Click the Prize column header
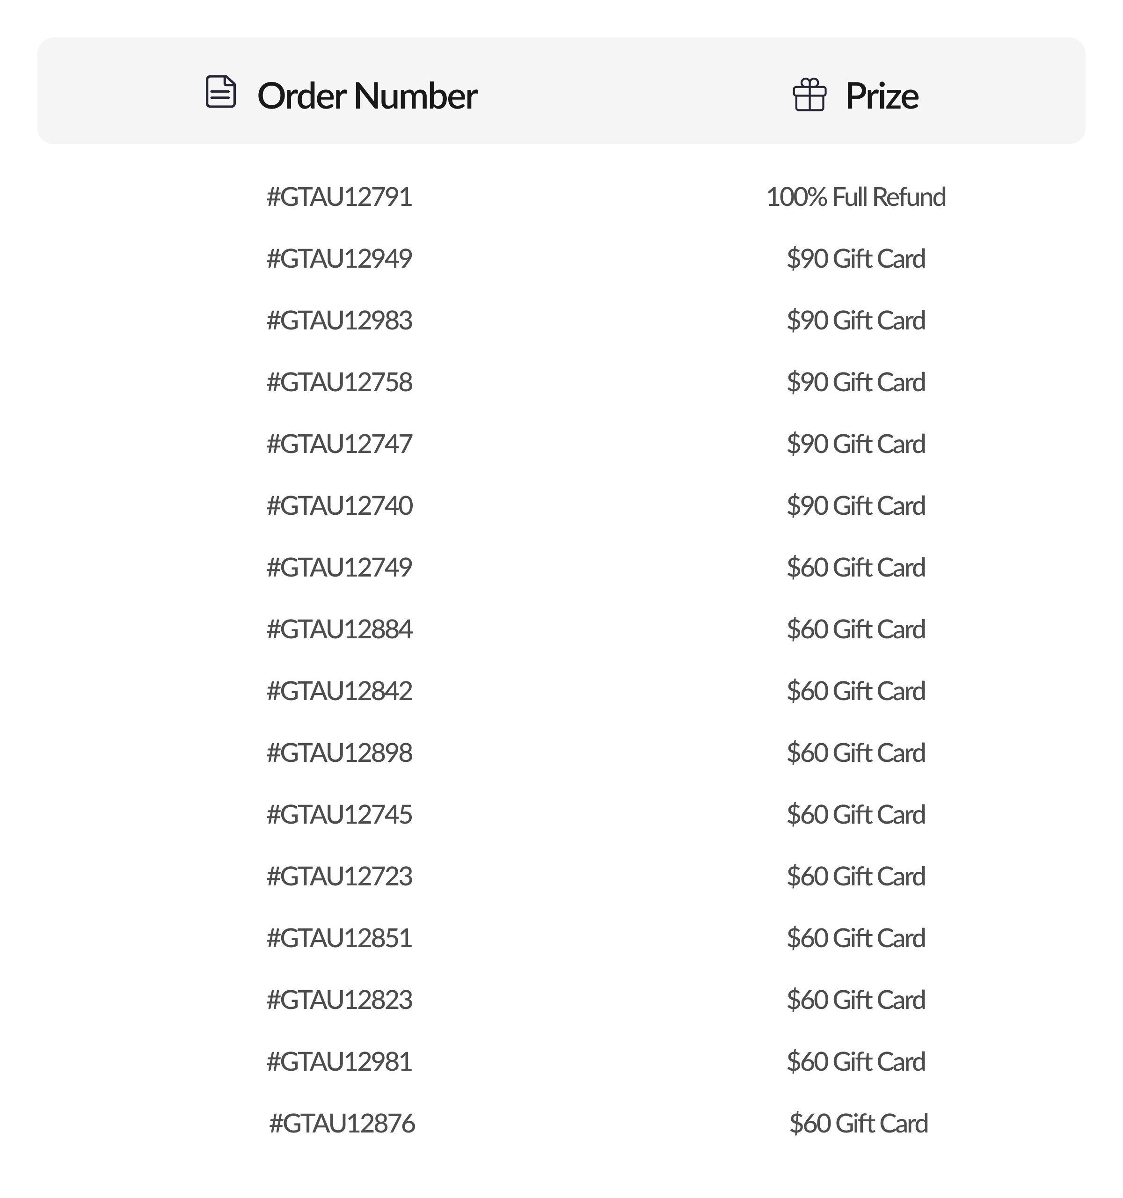 click(x=882, y=96)
